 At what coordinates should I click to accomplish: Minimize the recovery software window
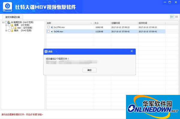(165, 2)
